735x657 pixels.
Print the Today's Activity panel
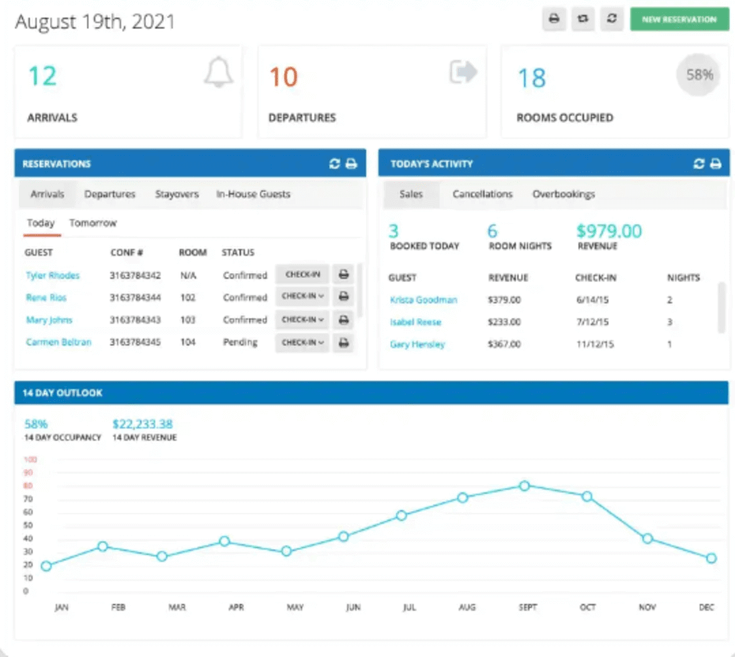pos(715,163)
